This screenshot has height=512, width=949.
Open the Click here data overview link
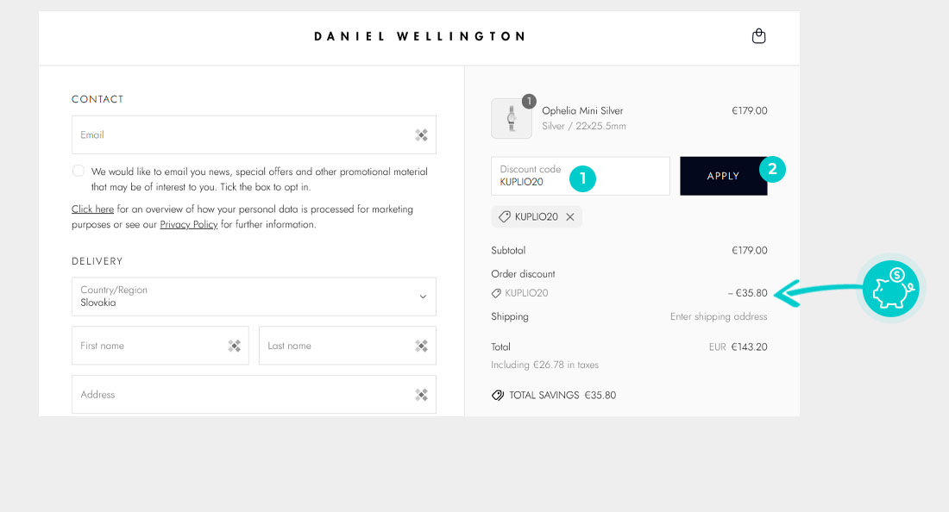point(92,209)
